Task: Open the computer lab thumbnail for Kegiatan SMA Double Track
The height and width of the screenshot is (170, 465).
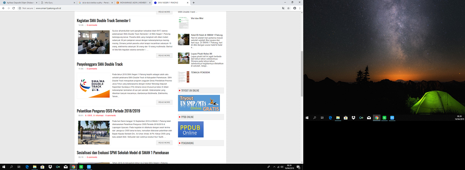Action: (x=94, y=42)
